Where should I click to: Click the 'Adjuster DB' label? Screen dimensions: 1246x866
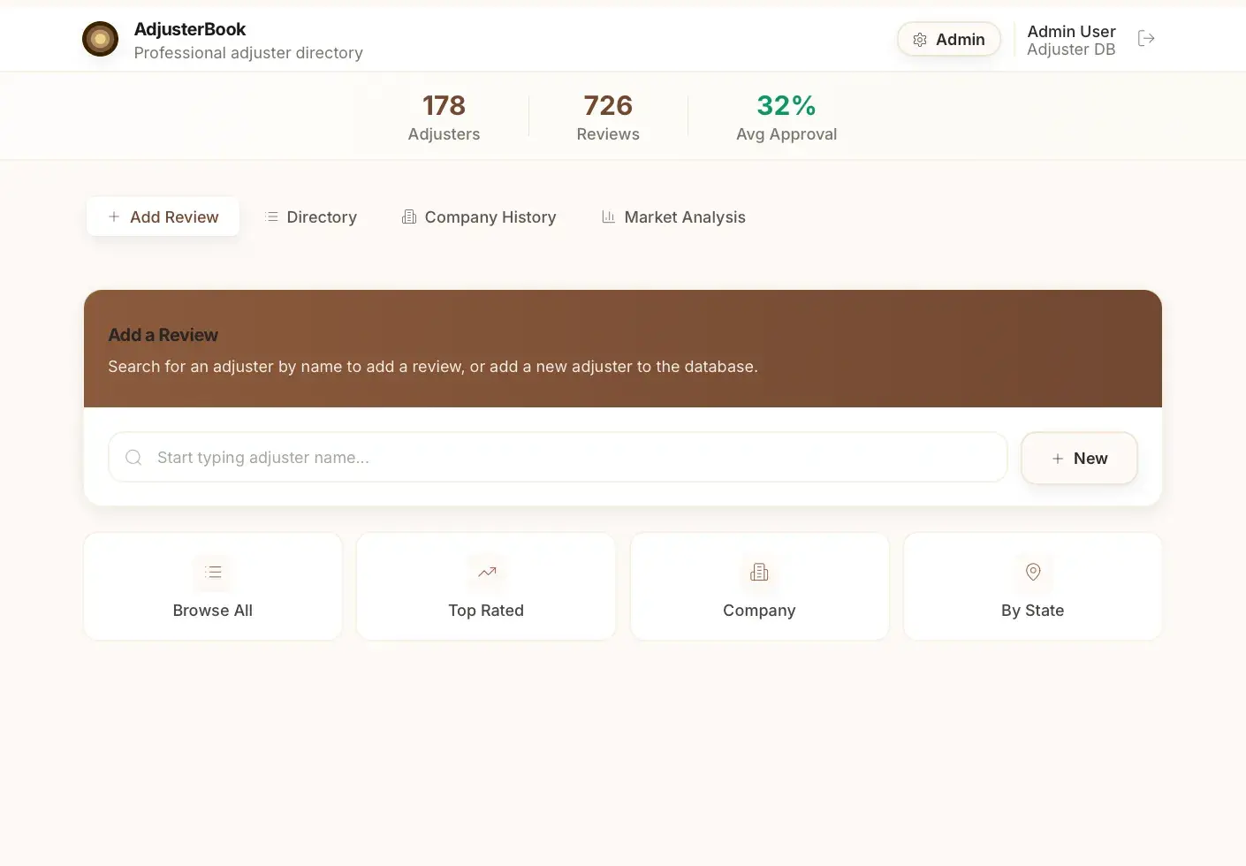point(1071,49)
